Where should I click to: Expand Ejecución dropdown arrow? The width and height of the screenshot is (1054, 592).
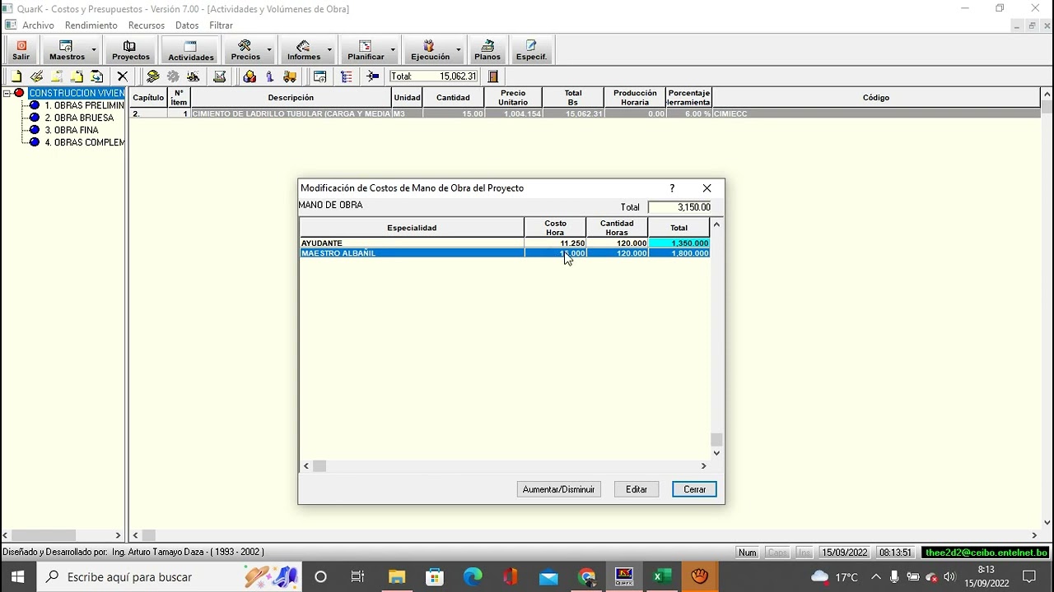coord(459,50)
